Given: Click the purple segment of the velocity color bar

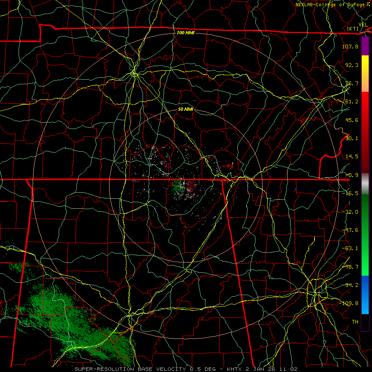Looking at the screenshot, I should click(365, 46).
